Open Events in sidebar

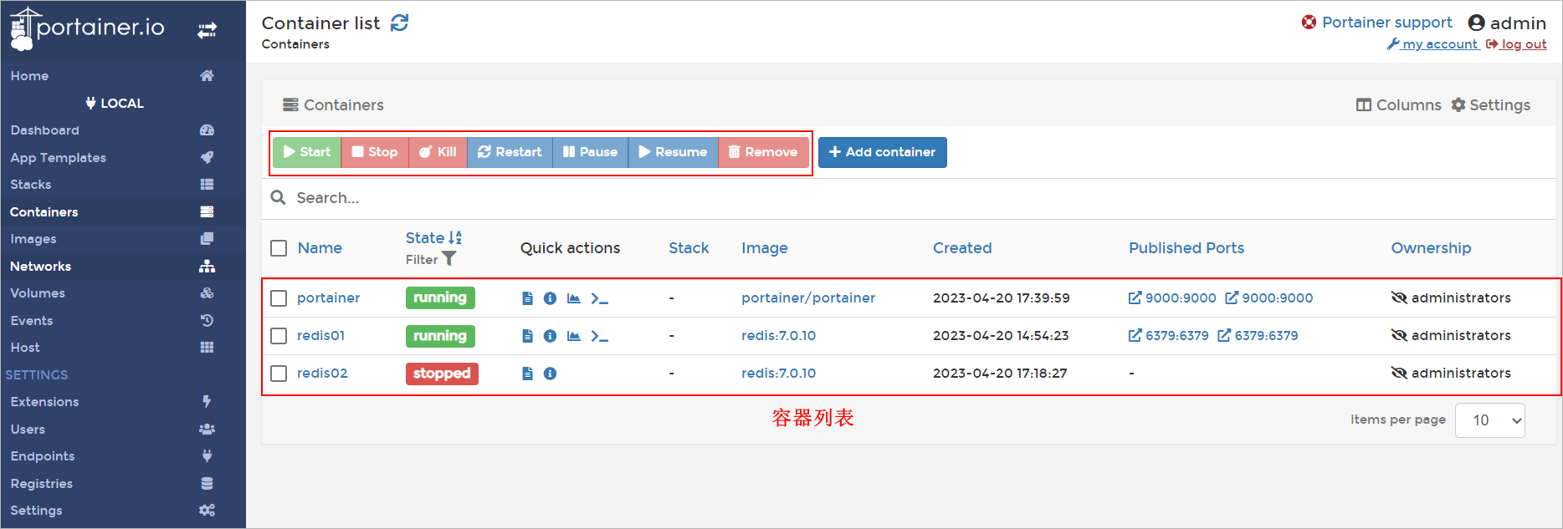(x=123, y=321)
